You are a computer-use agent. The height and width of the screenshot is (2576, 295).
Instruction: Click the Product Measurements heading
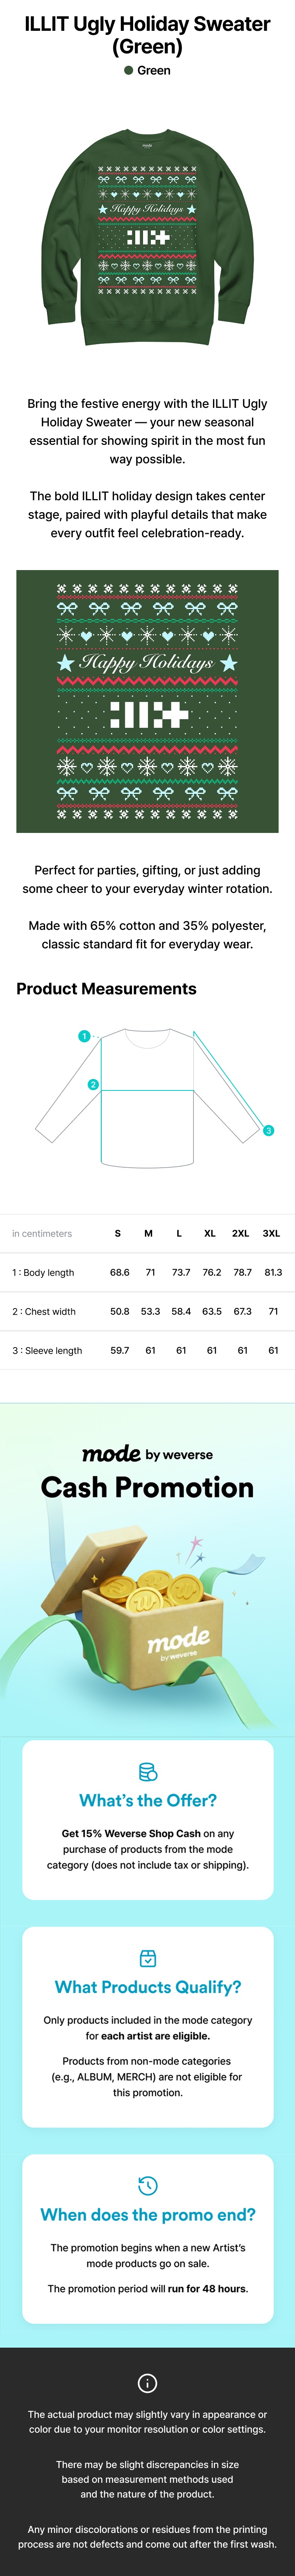pos(107,989)
